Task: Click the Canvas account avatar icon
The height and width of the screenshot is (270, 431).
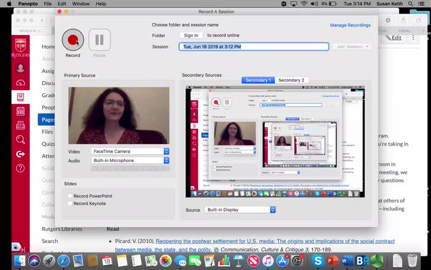Action: (20, 68)
